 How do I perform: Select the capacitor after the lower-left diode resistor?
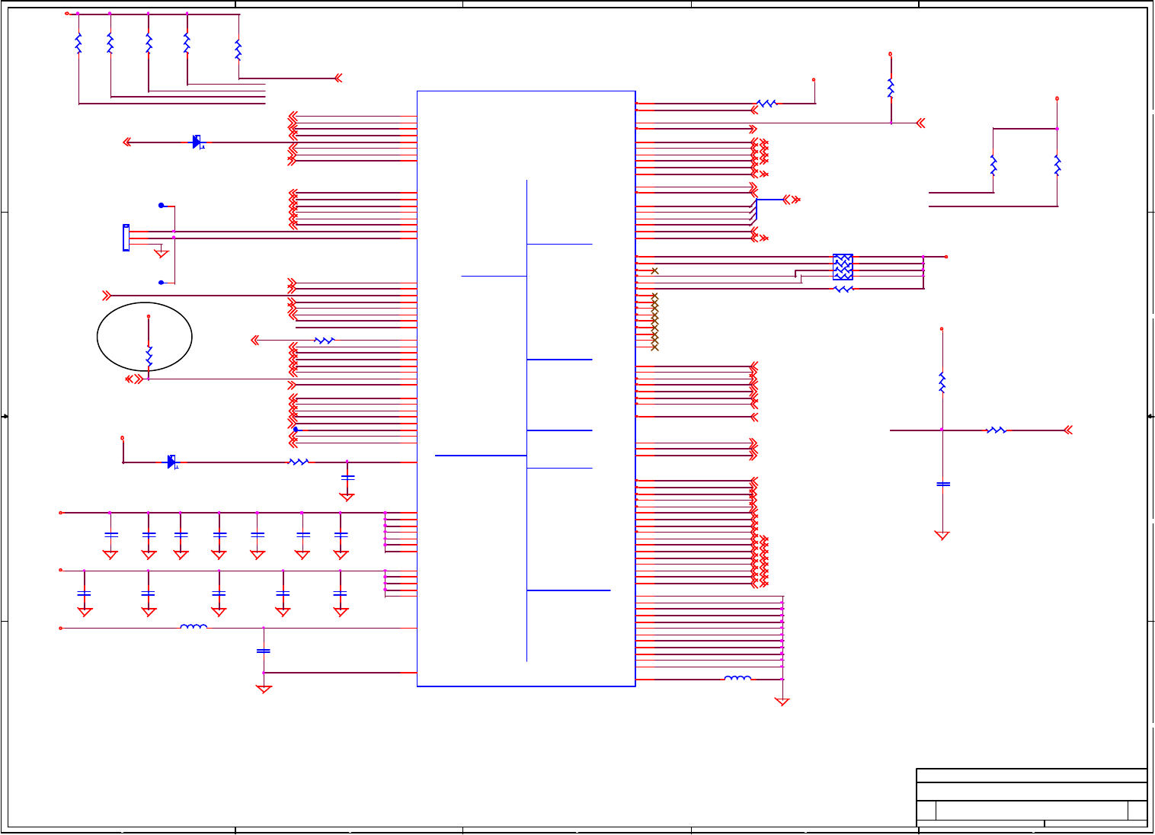point(347,477)
